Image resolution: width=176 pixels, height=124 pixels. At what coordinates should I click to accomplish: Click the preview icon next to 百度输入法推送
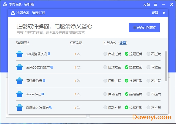(x=50, y=107)
